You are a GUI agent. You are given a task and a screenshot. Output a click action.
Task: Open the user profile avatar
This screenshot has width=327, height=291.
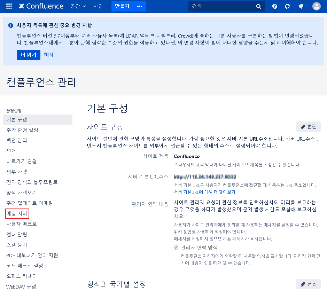point(316,6)
